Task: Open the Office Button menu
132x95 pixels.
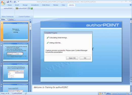Action: coord(3,3)
